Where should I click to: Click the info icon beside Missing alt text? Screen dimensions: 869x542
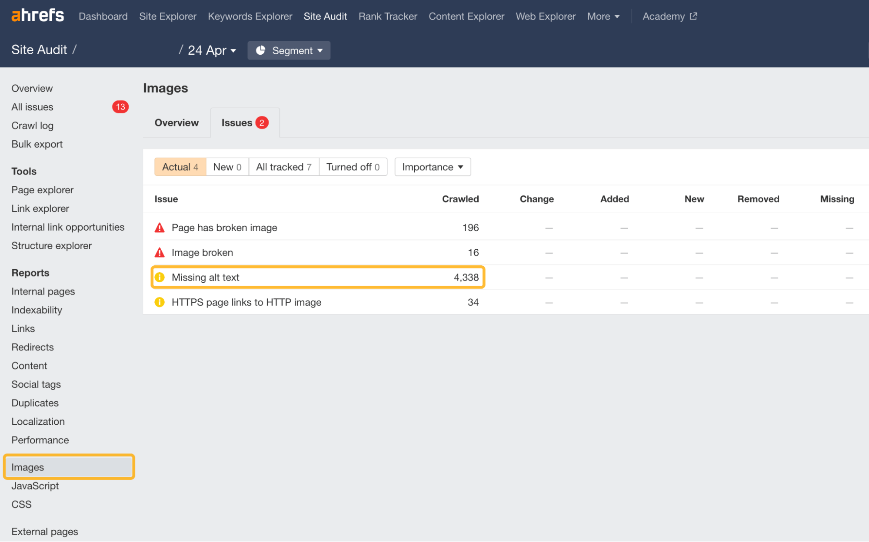160,277
